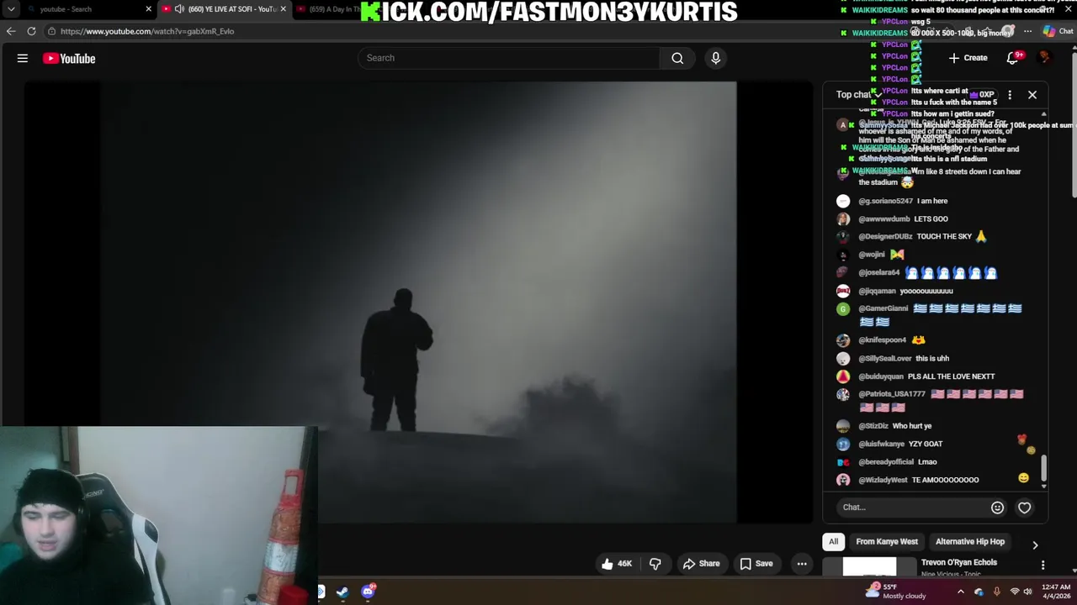Screen dimensions: 1077x605
Task: Send a heart reaction in chat
Action: tap(1024, 508)
